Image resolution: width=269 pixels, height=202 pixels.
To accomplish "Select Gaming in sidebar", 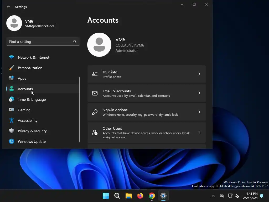I will 43,110.
